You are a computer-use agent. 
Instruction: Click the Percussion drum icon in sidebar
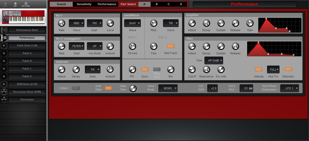(4, 100)
